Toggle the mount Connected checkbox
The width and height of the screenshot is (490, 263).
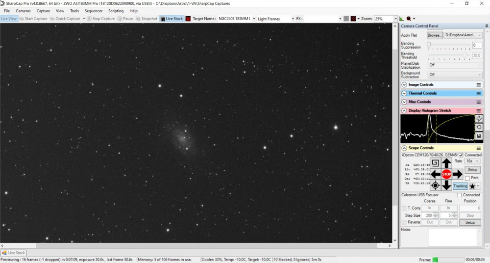pyautogui.click(x=461, y=155)
